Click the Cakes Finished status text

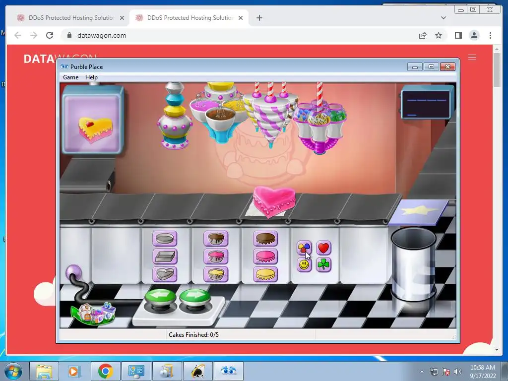tap(194, 335)
